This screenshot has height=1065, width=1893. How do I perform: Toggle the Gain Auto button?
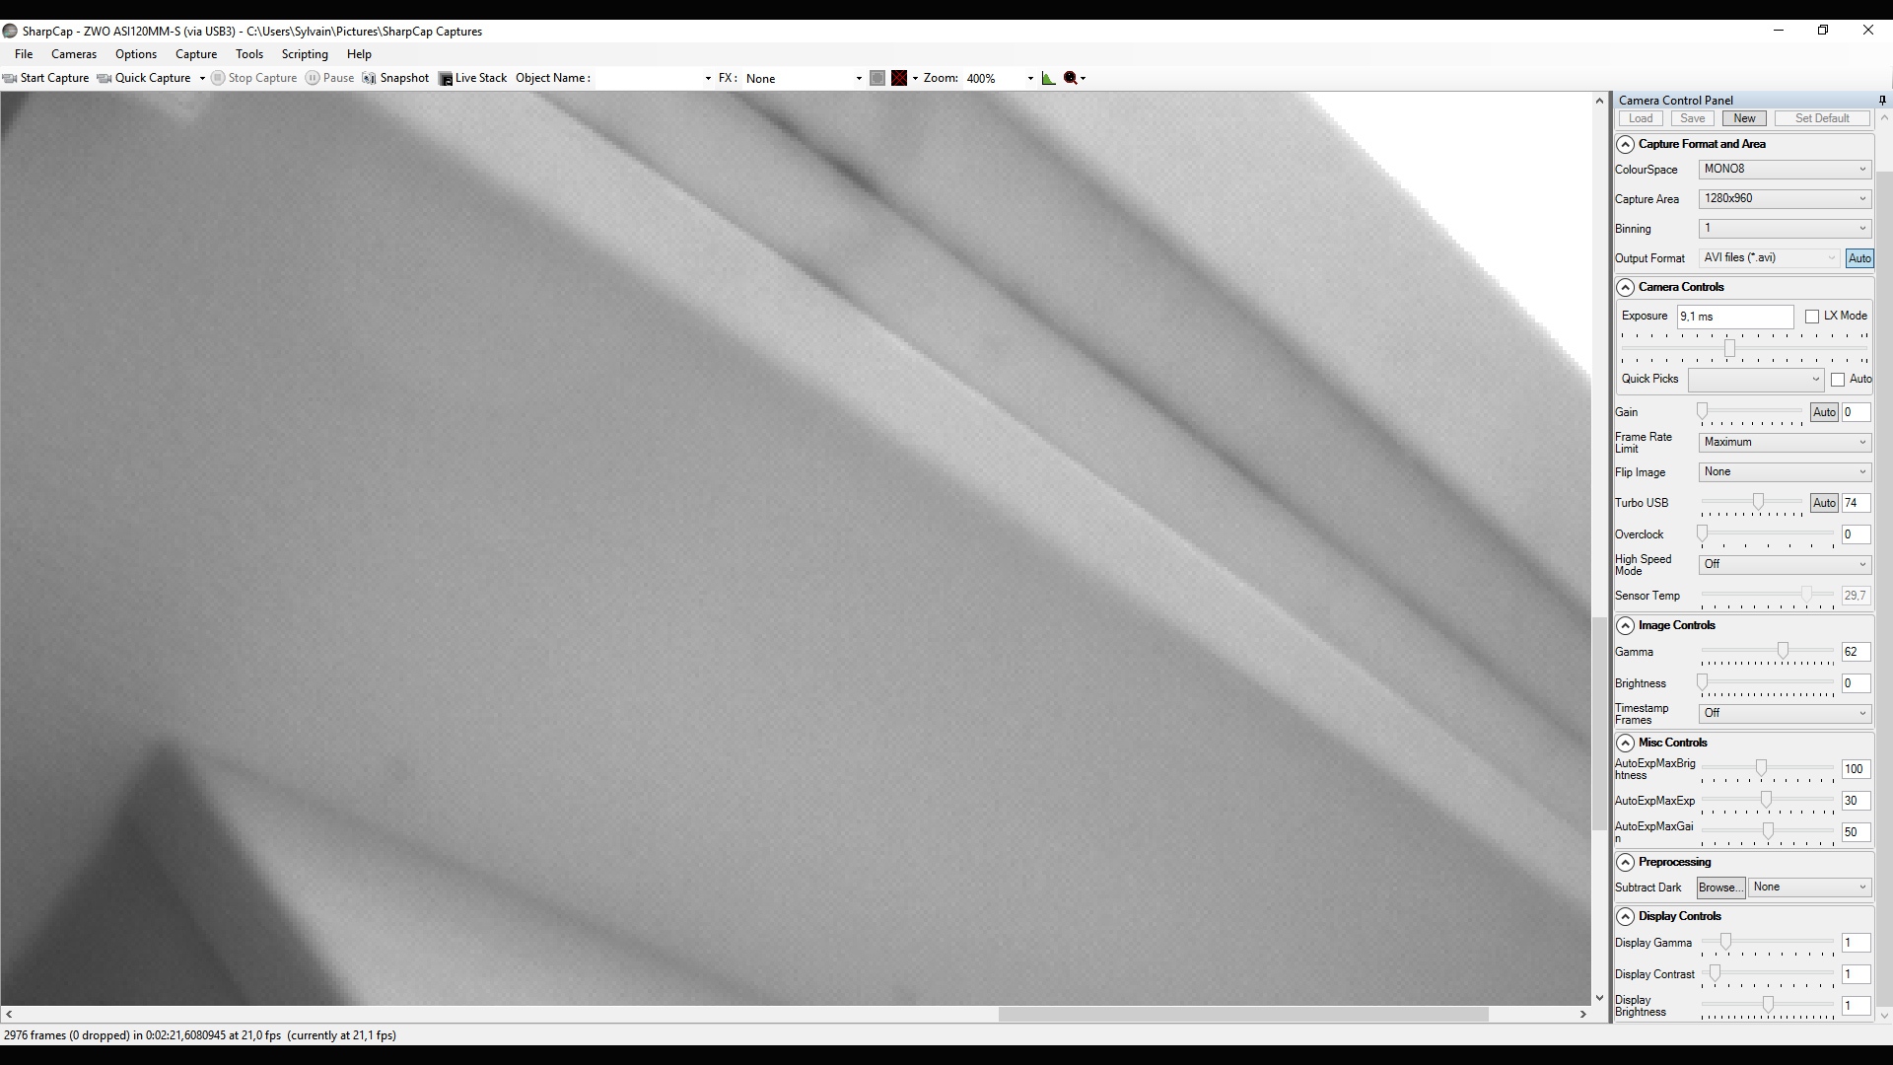pos(1824,412)
